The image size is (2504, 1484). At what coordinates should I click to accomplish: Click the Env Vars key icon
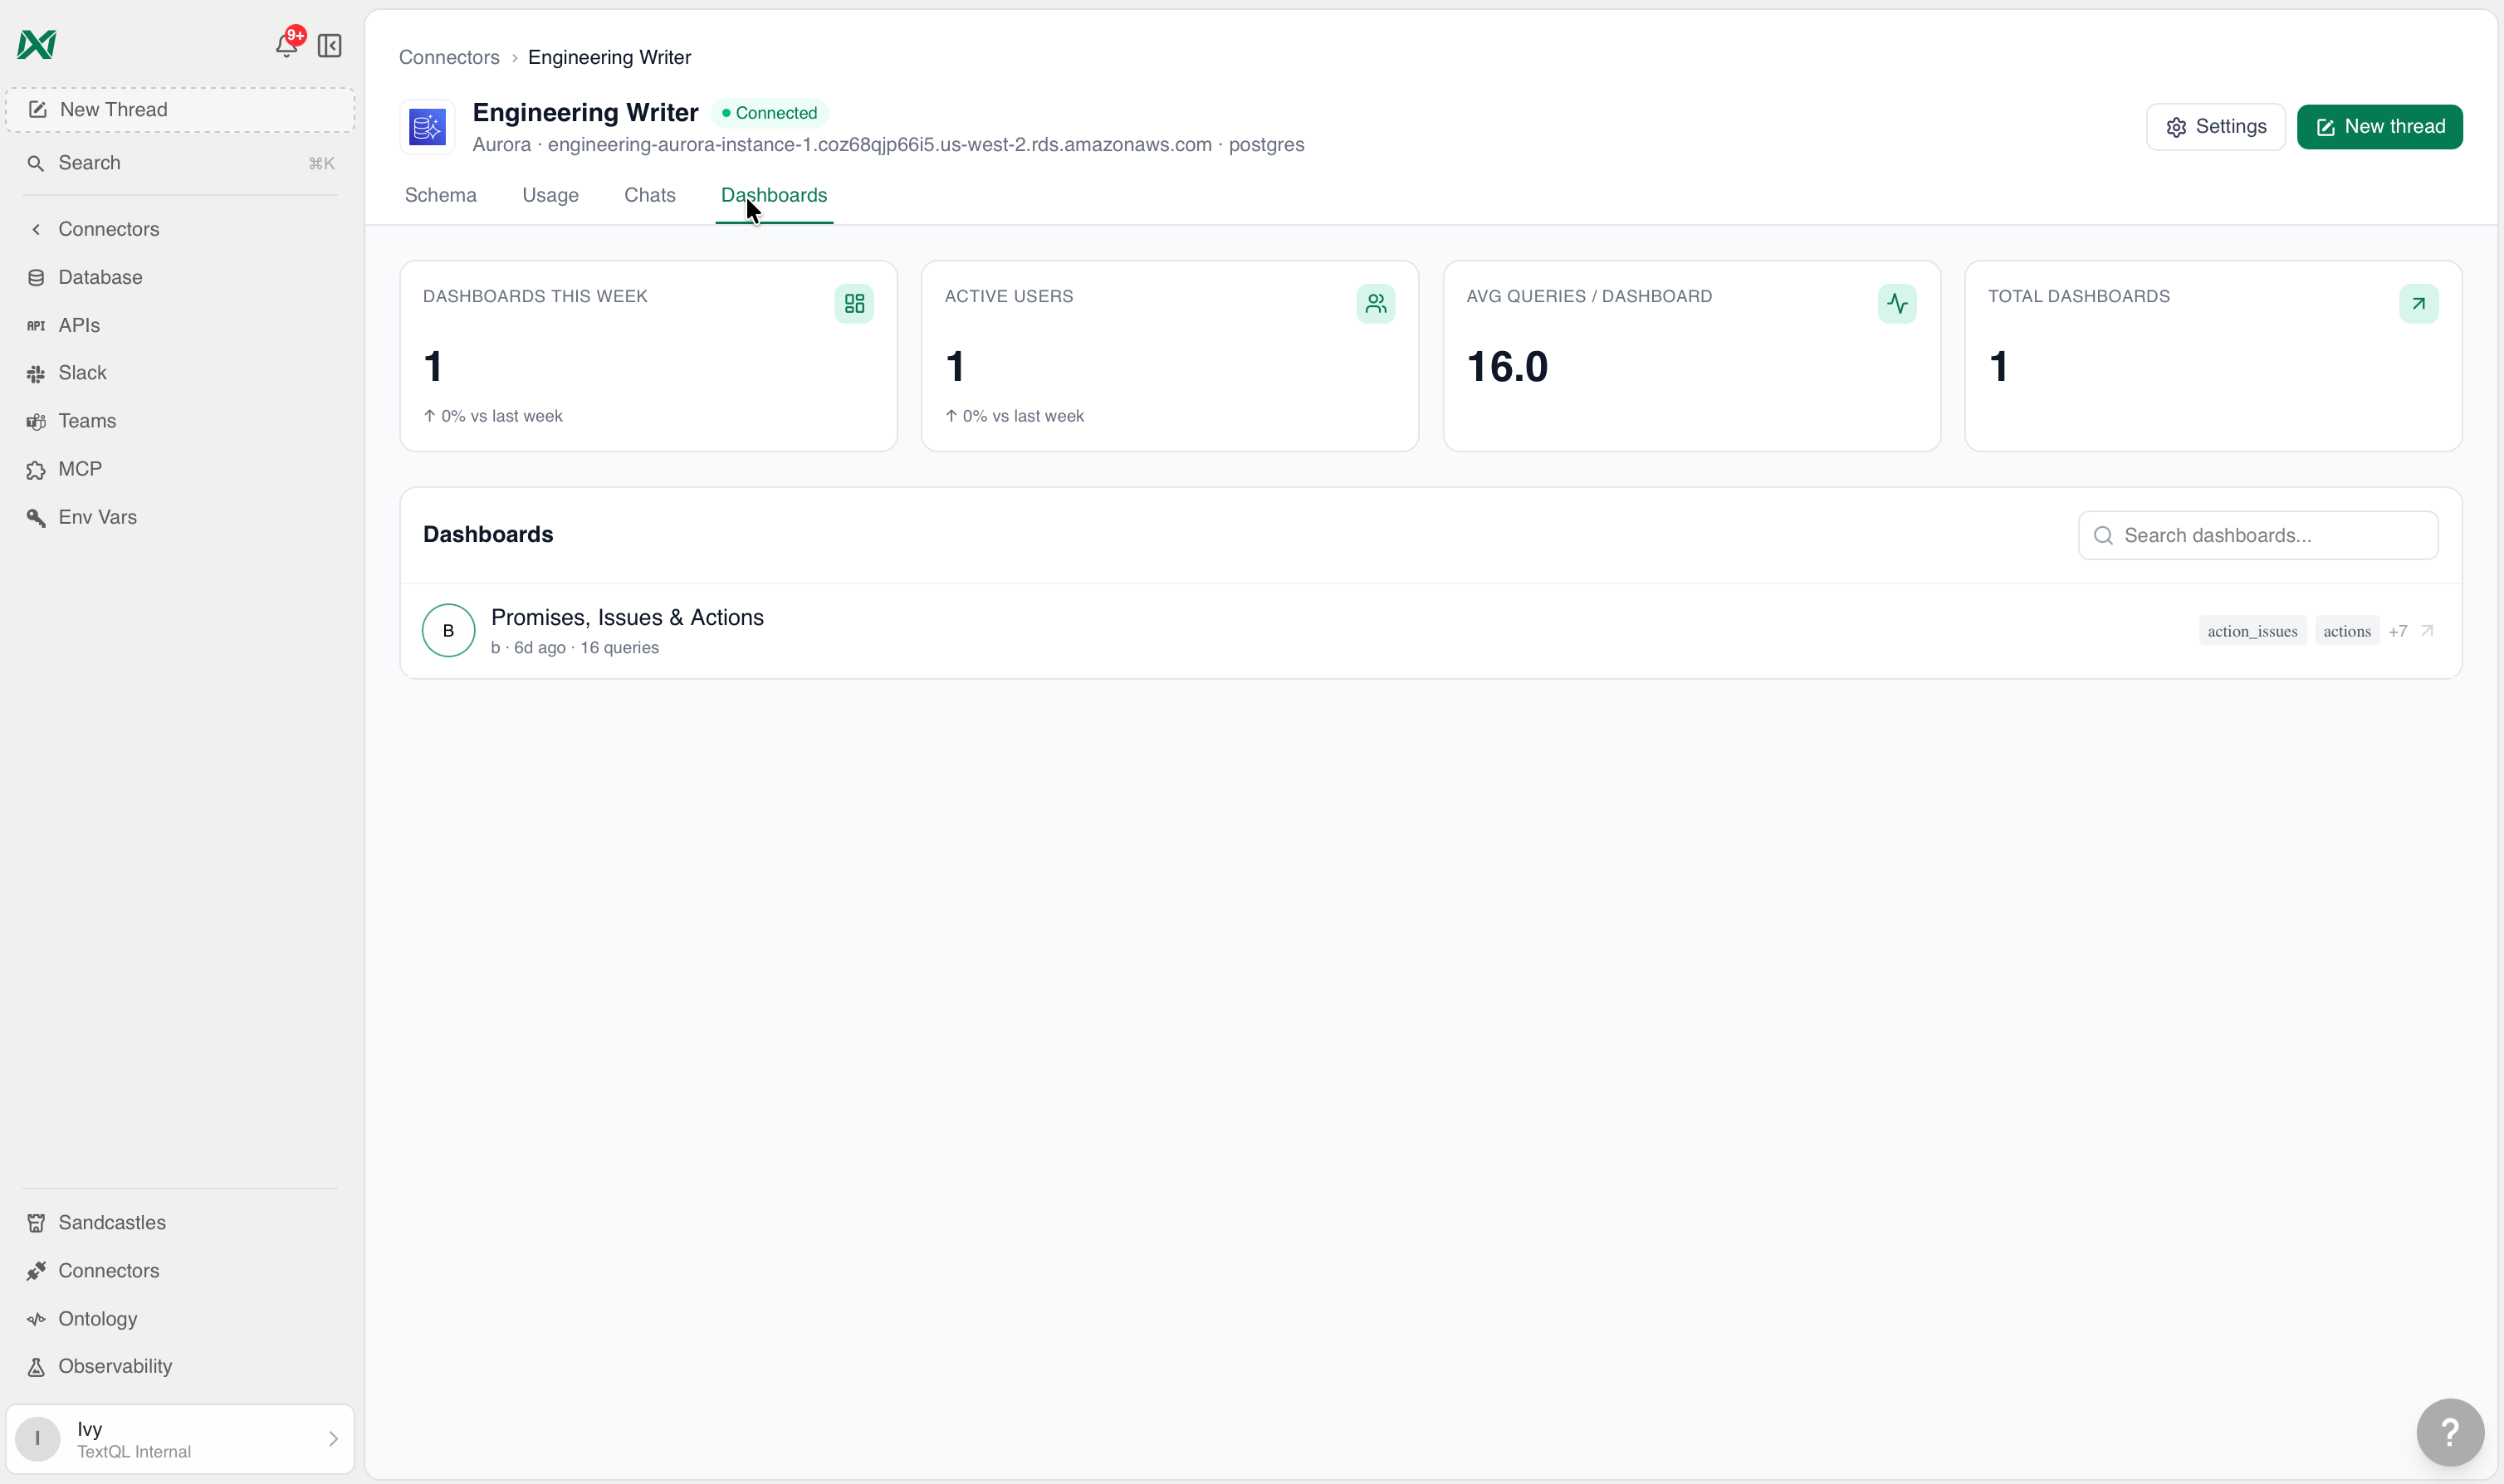pos(36,518)
